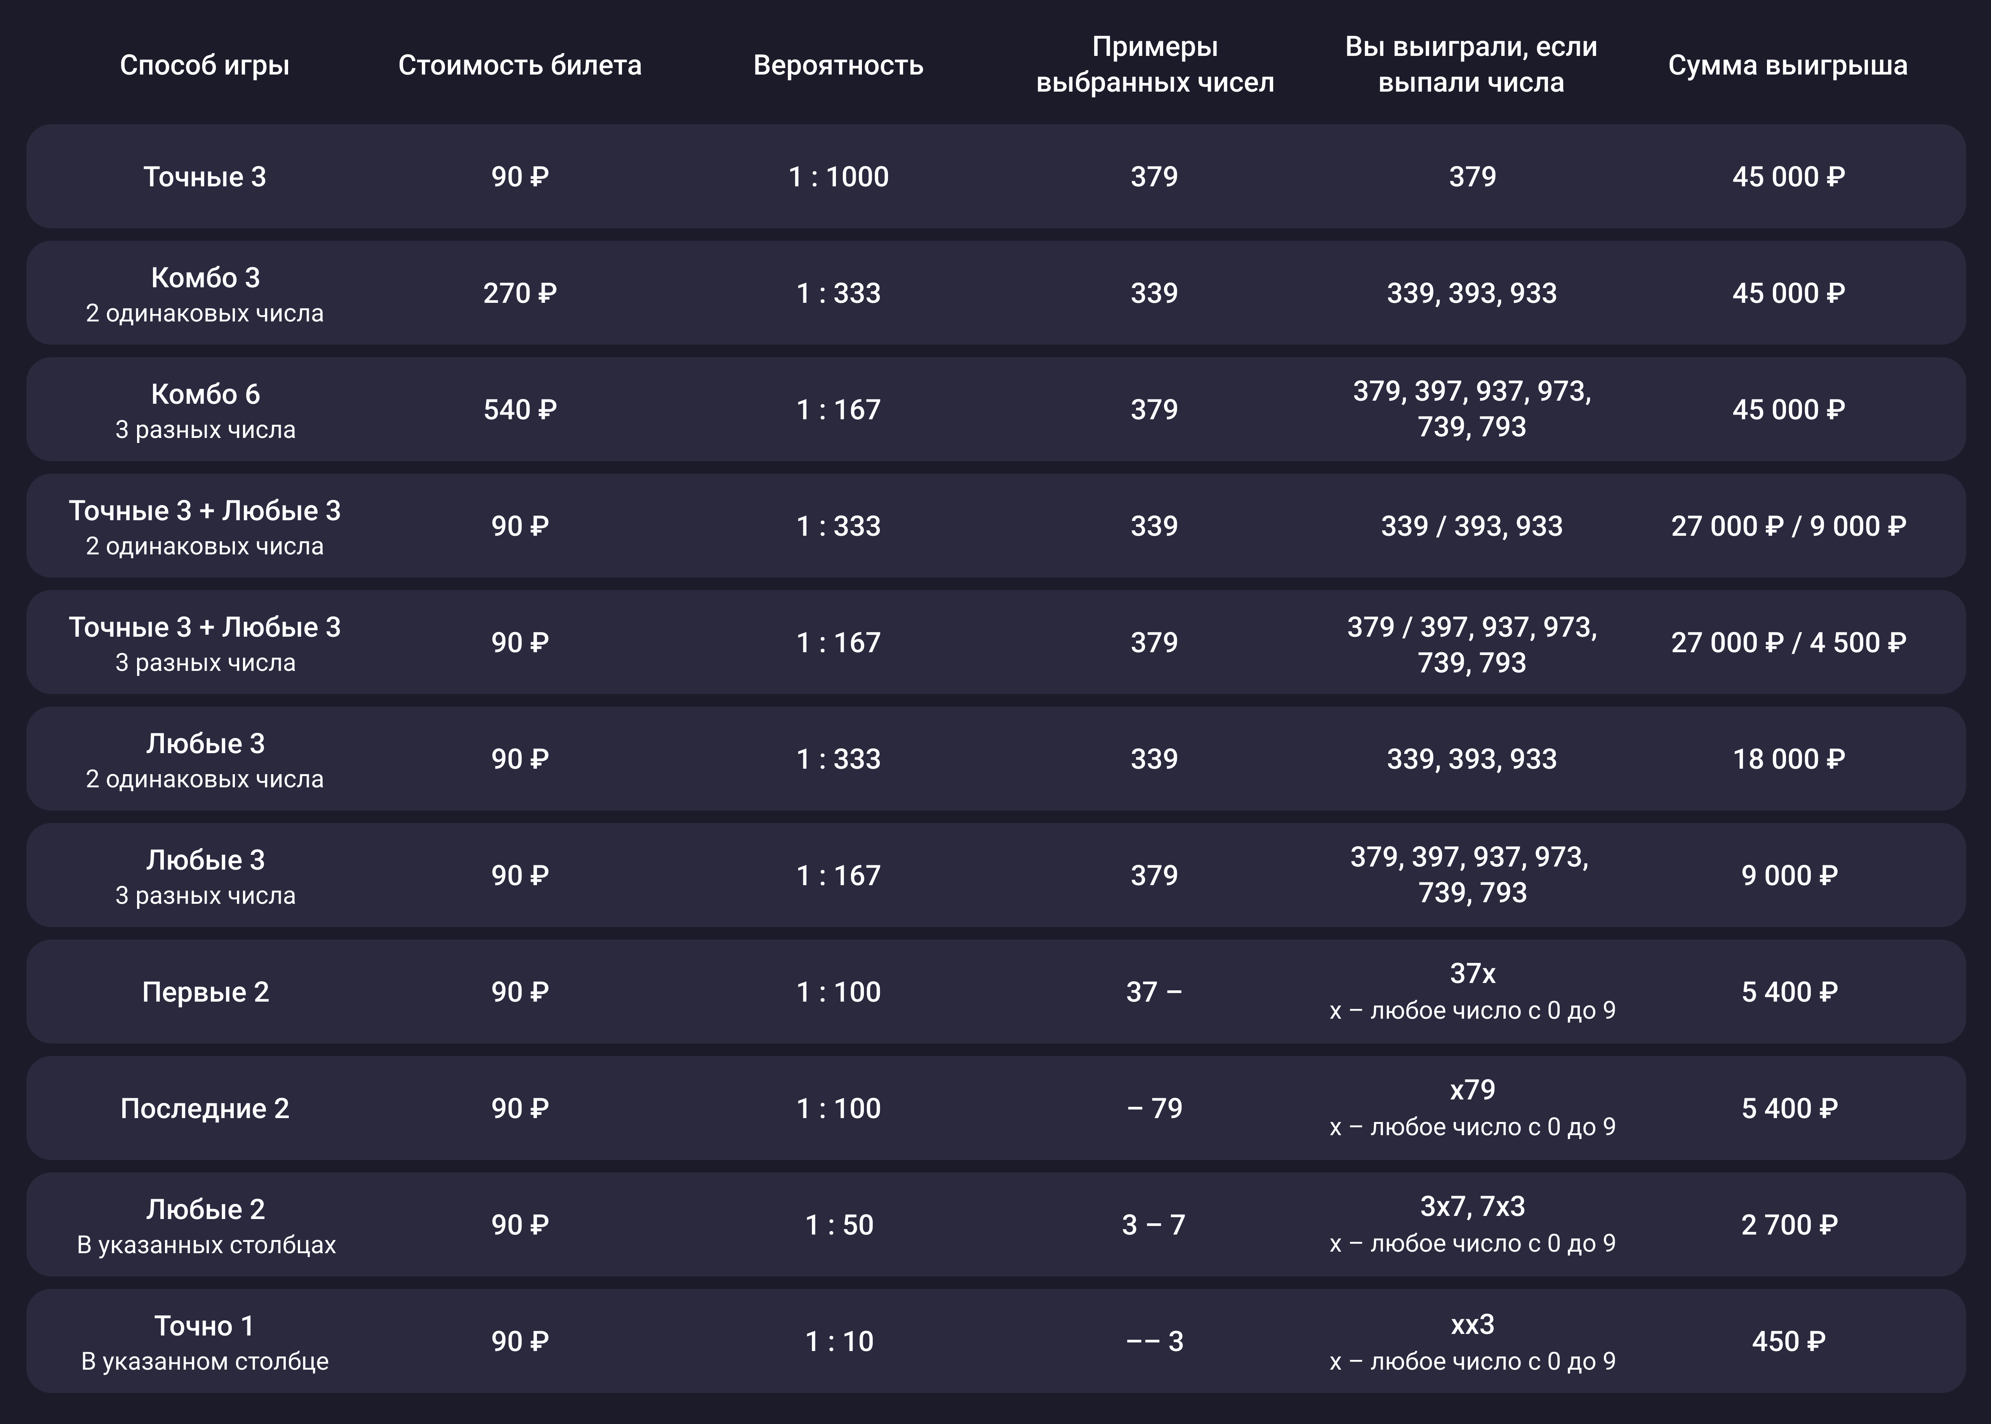
Task: Click the 'Способ игры' column header
Action: coord(204,65)
